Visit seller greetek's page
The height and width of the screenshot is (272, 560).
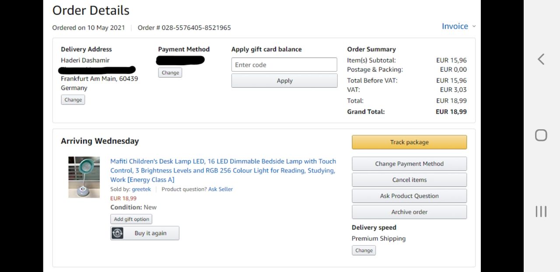[141, 189]
